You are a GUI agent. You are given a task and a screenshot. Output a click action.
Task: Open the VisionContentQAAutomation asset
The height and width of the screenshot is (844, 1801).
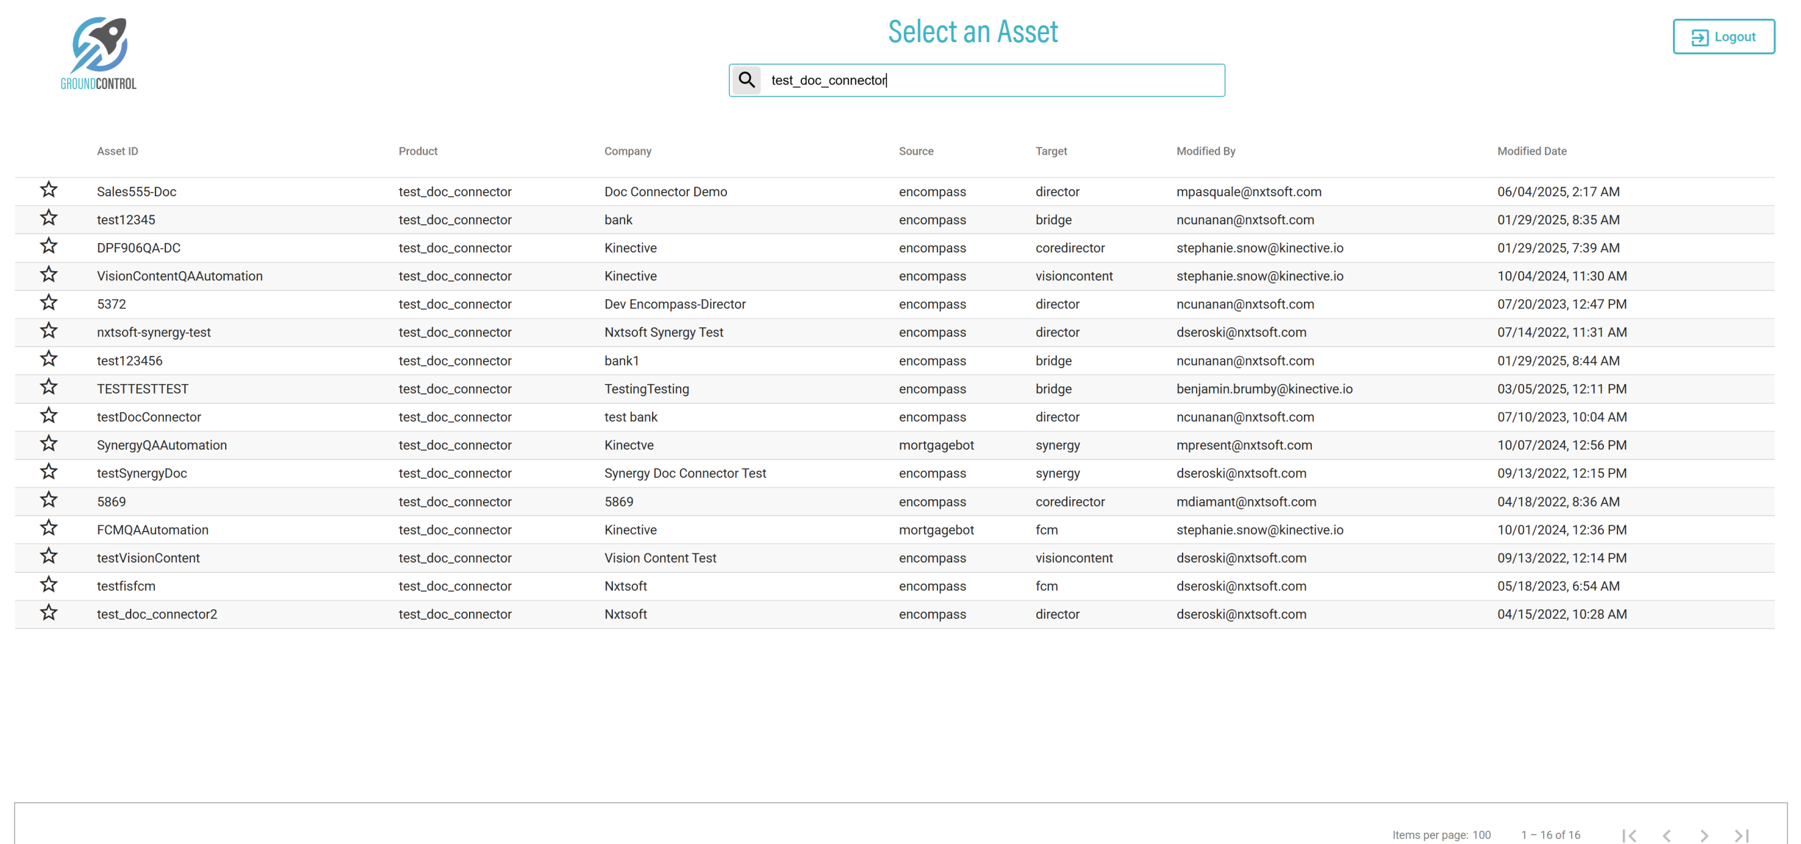click(180, 276)
